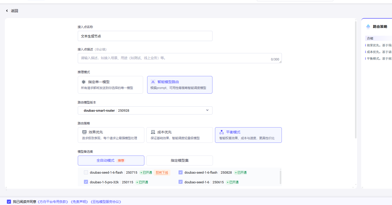This screenshot has height=205, width=392.
Task: Open 《豆包模型服务协议》 link
Action: pos(106,202)
